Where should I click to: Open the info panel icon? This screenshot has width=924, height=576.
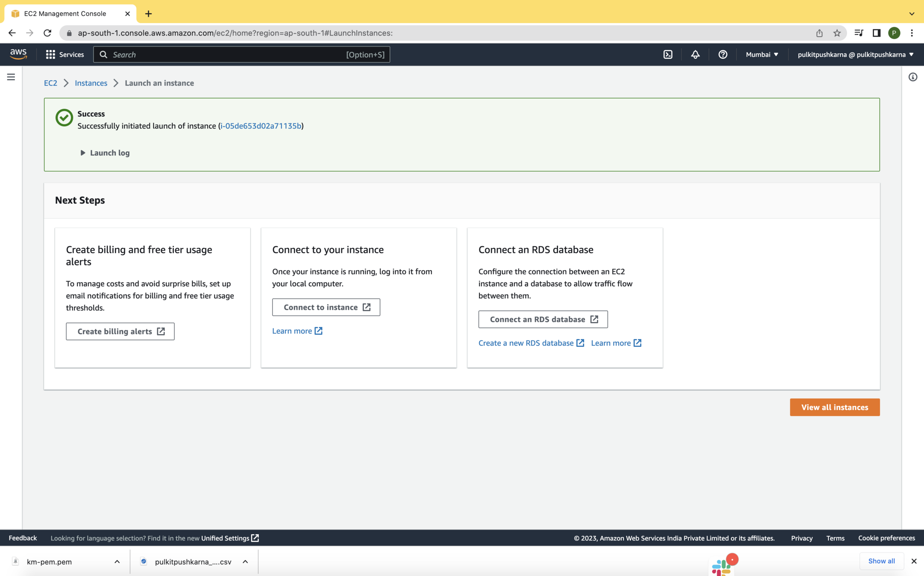tap(912, 77)
